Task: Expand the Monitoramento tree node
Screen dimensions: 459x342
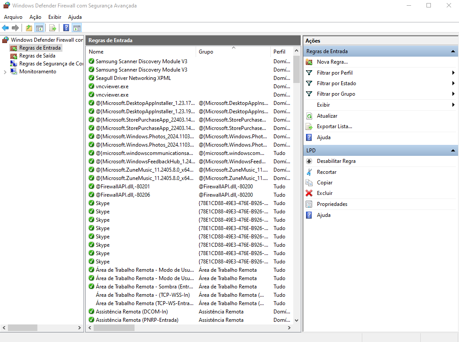Action: coord(5,72)
